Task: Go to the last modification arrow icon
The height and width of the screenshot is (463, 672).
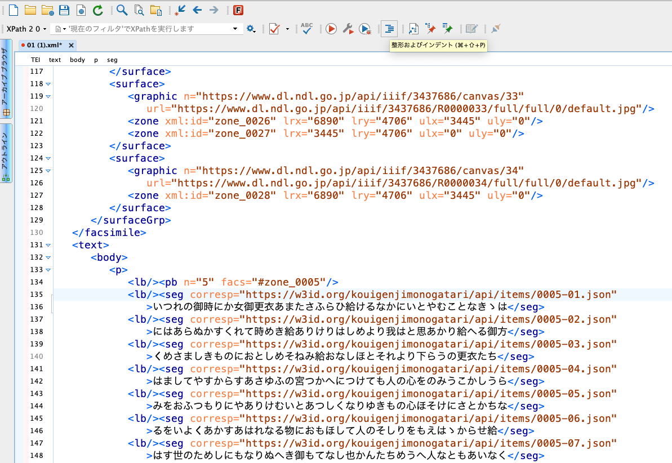Action: tap(180, 10)
